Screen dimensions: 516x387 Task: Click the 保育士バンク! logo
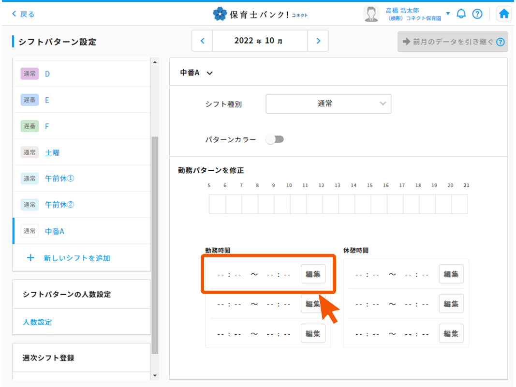260,14
